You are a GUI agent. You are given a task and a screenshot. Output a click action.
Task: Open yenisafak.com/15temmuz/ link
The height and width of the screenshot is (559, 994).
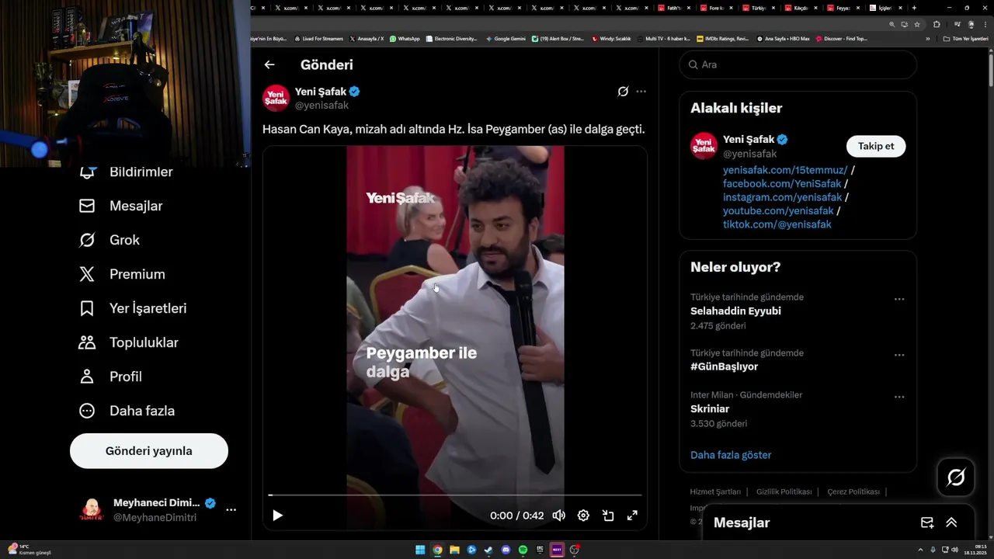click(785, 170)
